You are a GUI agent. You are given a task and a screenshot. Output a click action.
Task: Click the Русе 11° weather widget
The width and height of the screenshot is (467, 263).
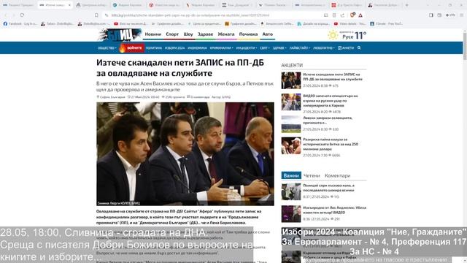tap(347, 35)
